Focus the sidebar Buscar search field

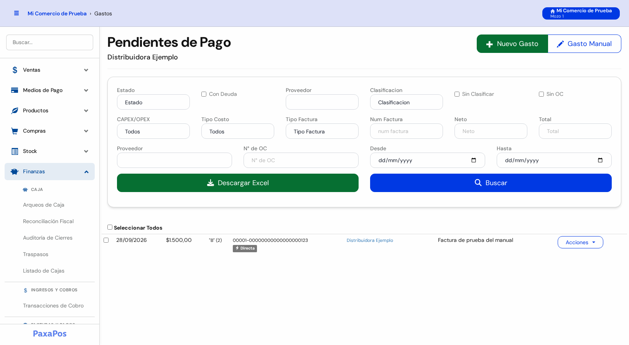coord(49,42)
